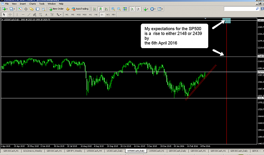Switch to M5 timeframe
264x155 pixels.
tap(73, 15)
